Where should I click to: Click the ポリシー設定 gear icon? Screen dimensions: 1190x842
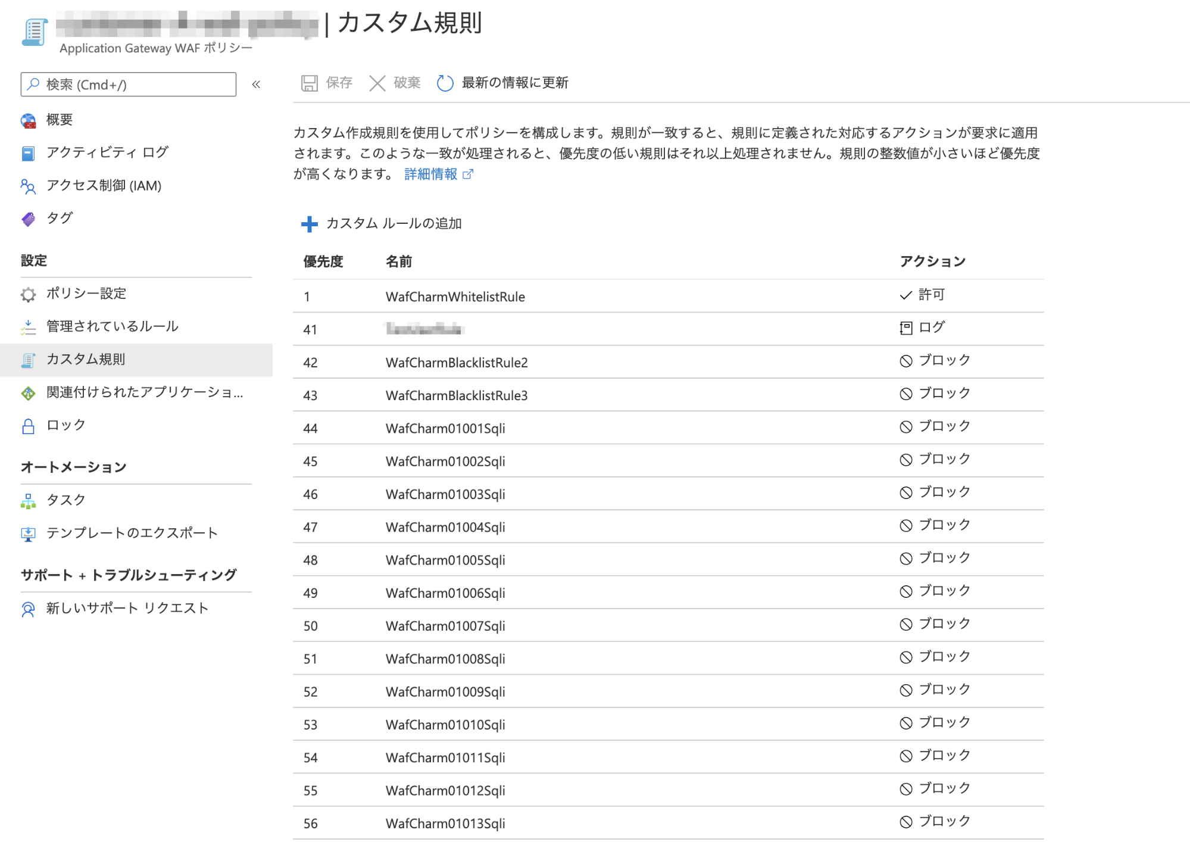tap(28, 294)
